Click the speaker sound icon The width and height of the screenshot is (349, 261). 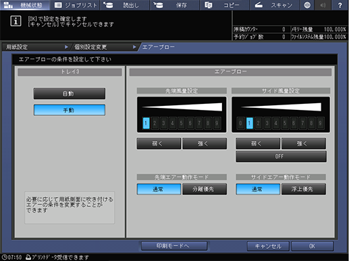coord(323,5)
